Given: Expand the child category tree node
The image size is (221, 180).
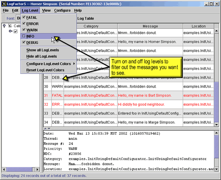Looking at the screenshot, I should [x=10, y=32].
